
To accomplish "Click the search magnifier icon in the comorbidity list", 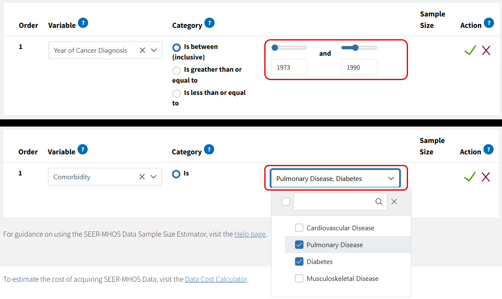I will (379, 202).
